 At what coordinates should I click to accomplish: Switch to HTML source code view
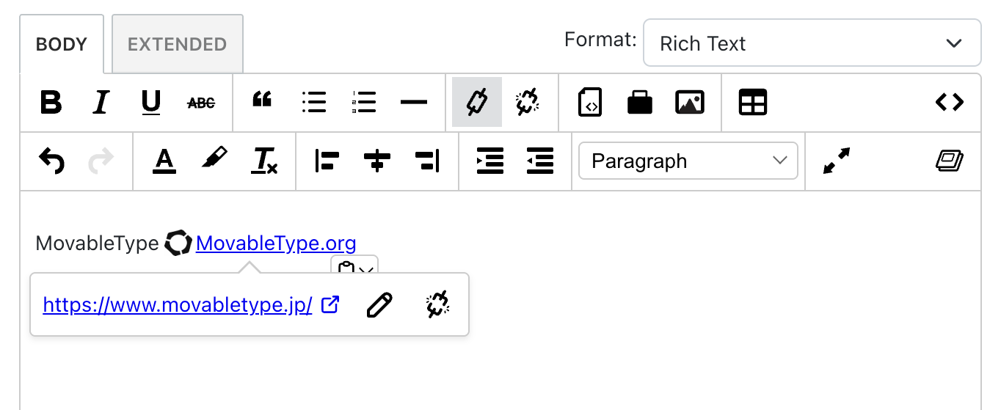(x=950, y=103)
